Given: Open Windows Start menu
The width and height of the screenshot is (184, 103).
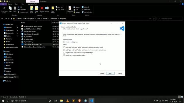Looking at the screenshot, I should coord(3,100).
